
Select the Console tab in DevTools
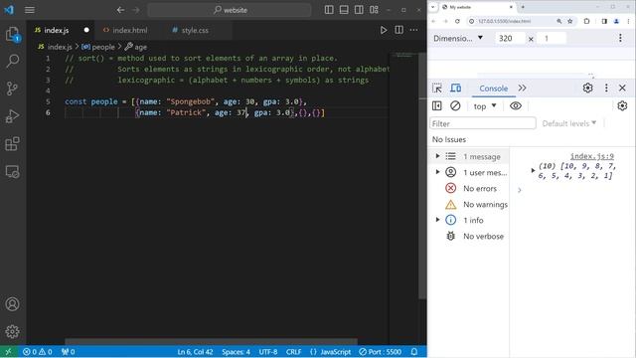493,89
